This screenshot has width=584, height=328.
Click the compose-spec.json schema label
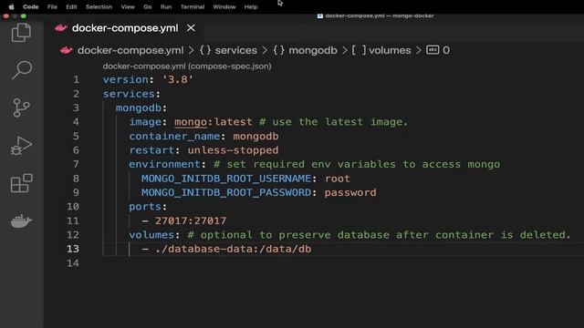187,67
